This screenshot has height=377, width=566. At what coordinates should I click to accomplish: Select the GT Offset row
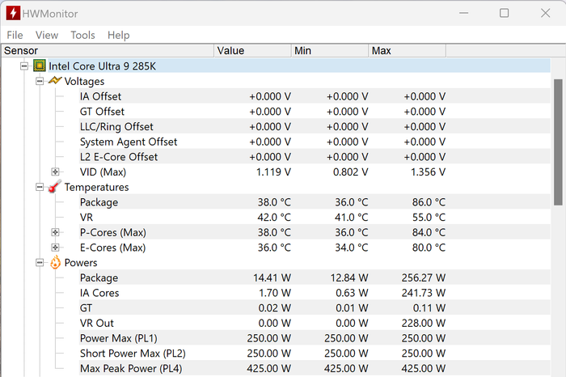click(315, 112)
